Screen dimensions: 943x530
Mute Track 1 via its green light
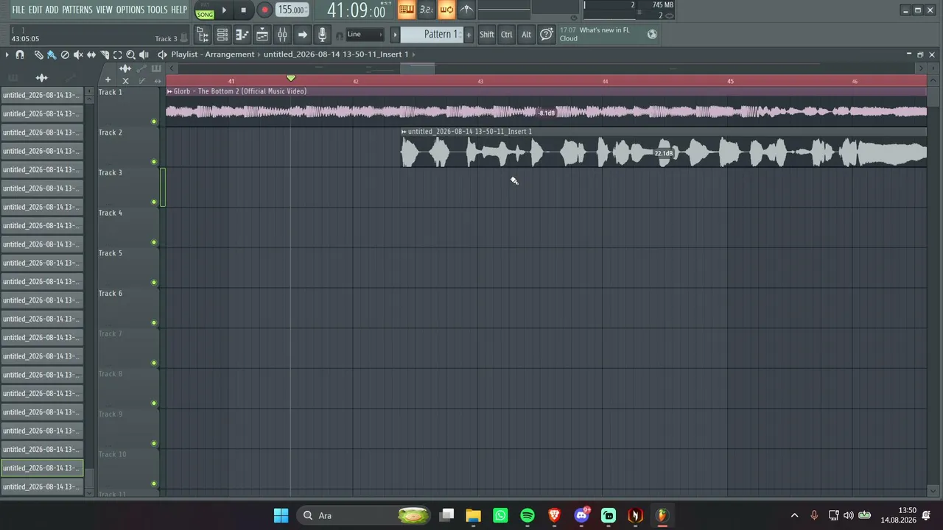(154, 121)
